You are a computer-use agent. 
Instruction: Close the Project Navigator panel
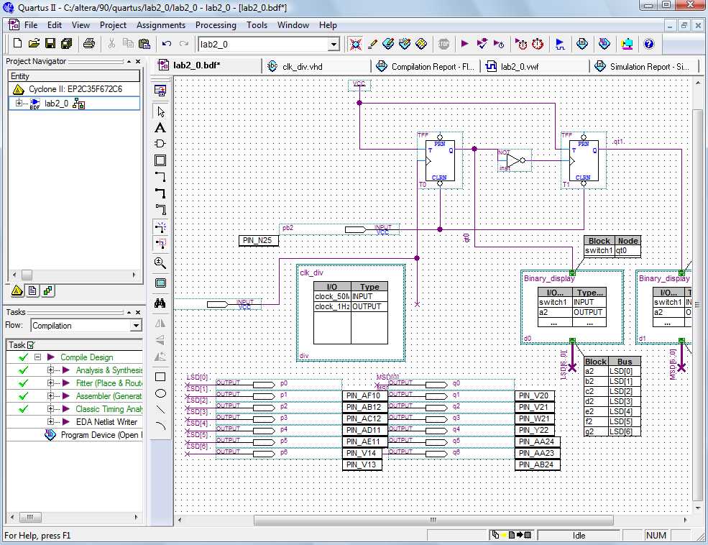138,61
